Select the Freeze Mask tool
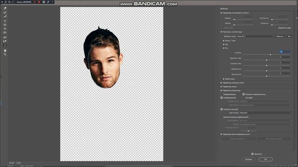298x167 pixels. click(x=5, y=37)
